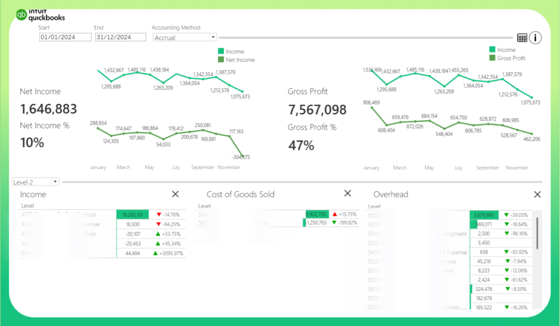560x326 pixels.
Task: Select the Gross Profit legend swatch
Action: click(492, 58)
